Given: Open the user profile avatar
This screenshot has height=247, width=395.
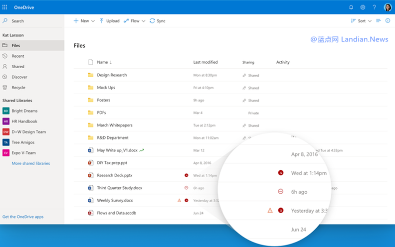Looking at the screenshot, I should coord(388,7).
